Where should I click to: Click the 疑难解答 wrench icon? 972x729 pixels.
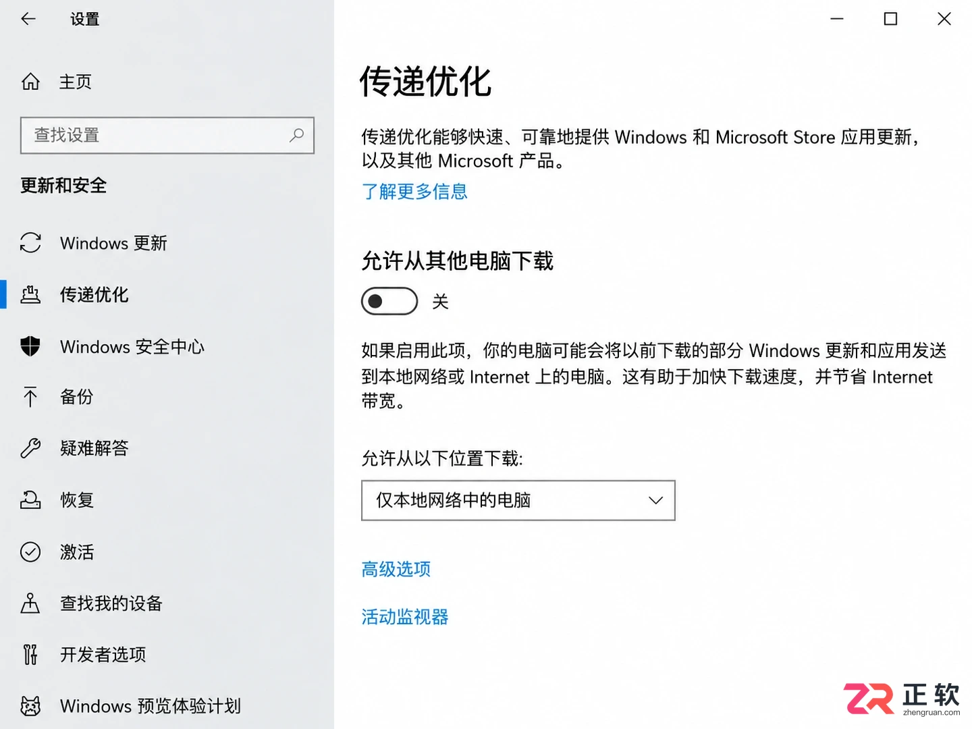30,448
